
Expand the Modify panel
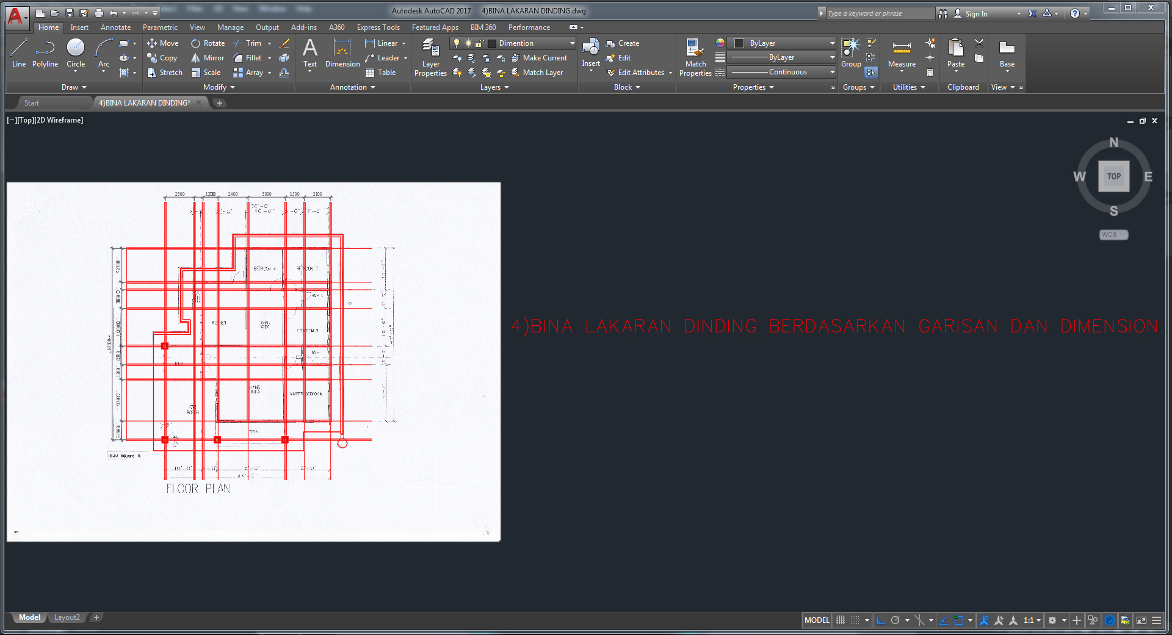pyautogui.click(x=219, y=87)
